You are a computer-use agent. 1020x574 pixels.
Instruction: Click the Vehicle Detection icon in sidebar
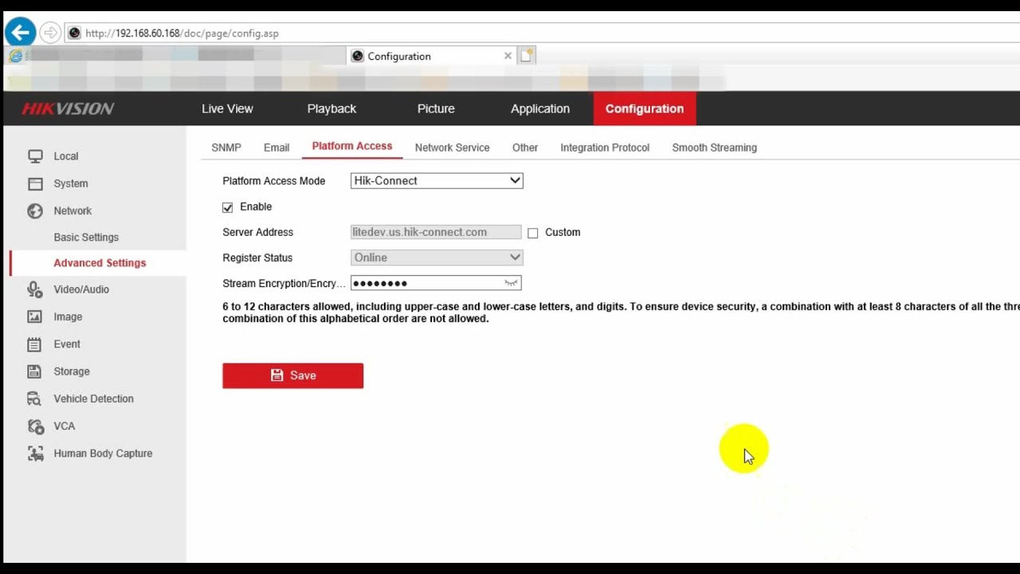(35, 399)
